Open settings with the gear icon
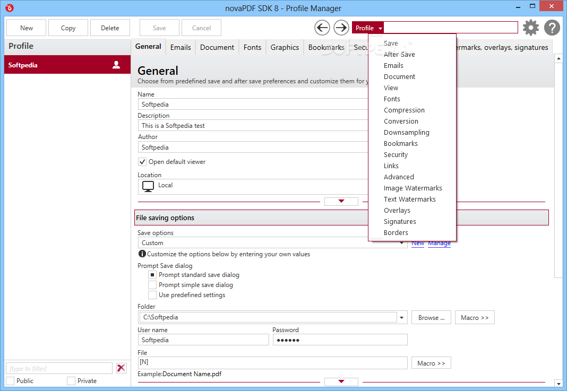 pos(530,28)
